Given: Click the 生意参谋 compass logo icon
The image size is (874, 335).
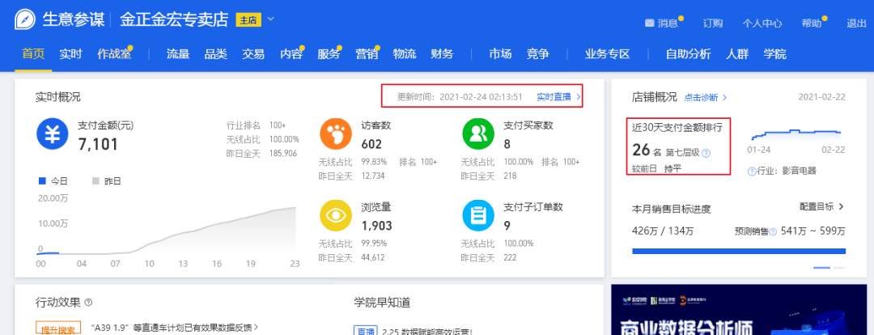Looking at the screenshot, I should coord(26,20).
